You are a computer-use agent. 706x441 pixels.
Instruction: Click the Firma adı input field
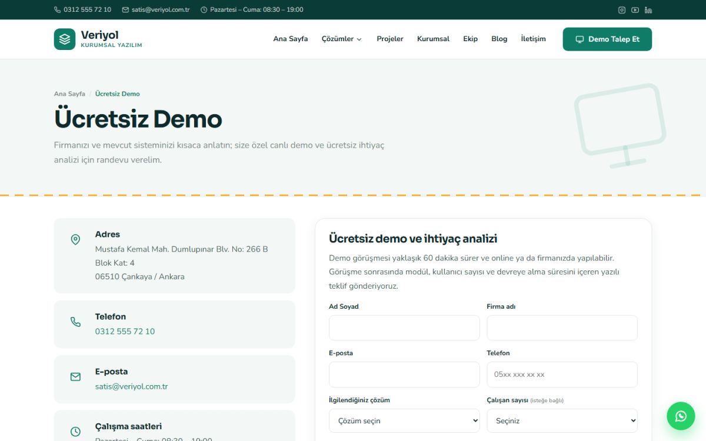tap(562, 328)
